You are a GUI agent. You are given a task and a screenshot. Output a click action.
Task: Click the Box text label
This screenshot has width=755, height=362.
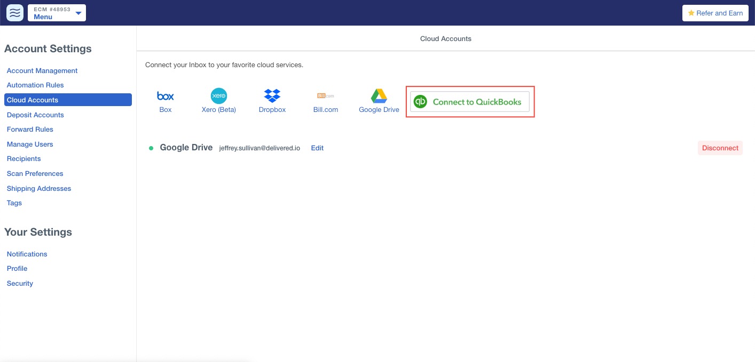(x=166, y=109)
